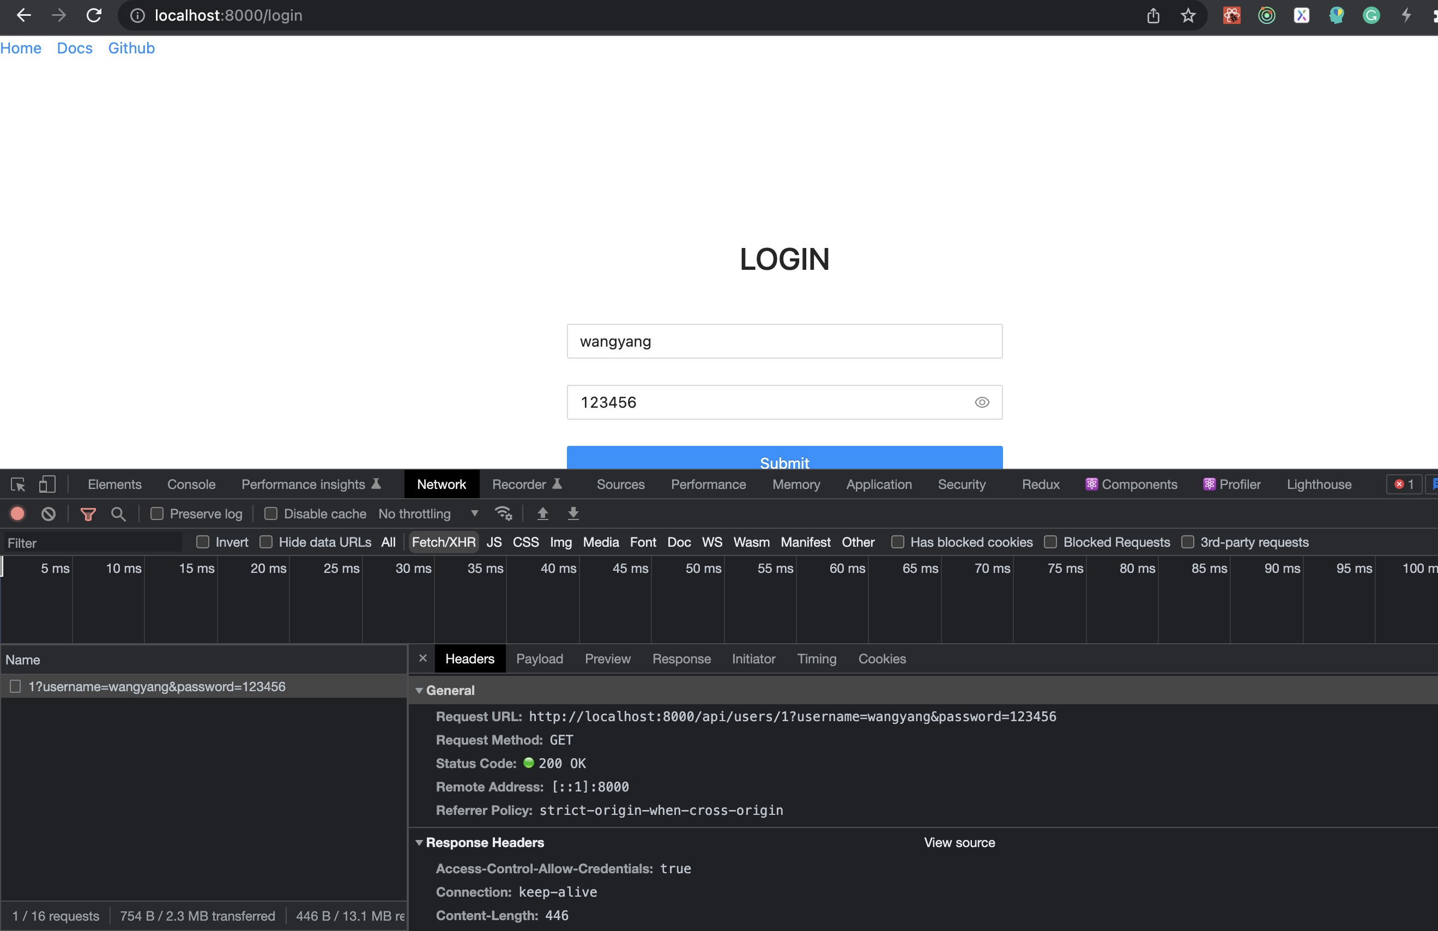Click the Docs navigation link

pos(74,49)
